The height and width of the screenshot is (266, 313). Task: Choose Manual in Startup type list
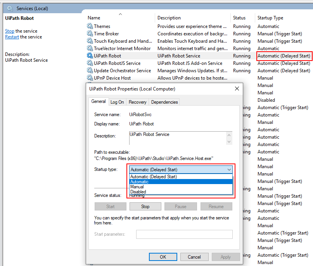coord(181,187)
